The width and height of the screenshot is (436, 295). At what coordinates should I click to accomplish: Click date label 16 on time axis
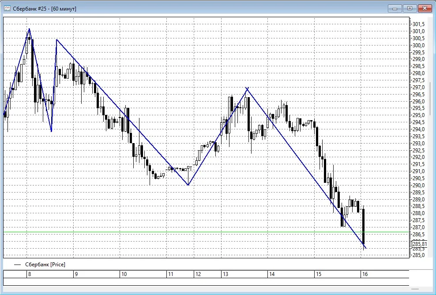pos(365,274)
